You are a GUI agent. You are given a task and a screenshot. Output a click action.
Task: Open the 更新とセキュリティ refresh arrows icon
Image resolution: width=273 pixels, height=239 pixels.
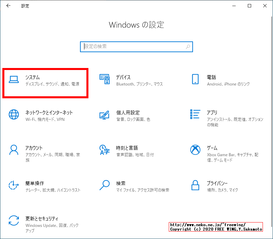click(14, 220)
